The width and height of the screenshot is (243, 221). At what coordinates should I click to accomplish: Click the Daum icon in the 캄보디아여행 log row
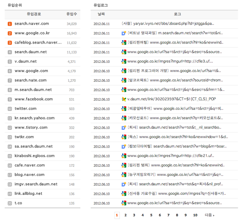124,146
